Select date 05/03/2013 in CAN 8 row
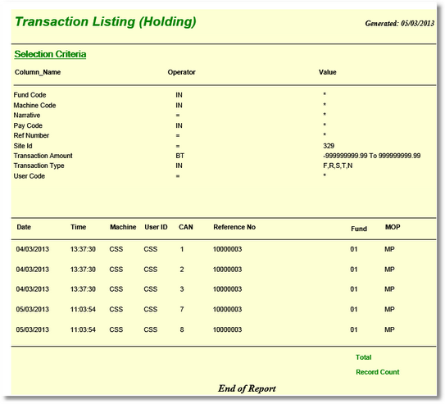Screen dimensions: 445x404 pyautogui.click(x=32, y=329)
